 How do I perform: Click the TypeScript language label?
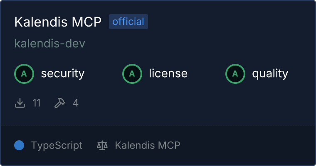click(57, 145)
